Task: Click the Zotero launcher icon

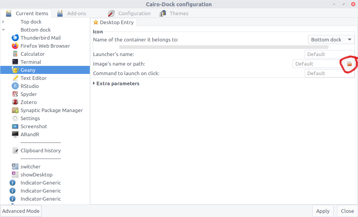Action: (15, 102)
